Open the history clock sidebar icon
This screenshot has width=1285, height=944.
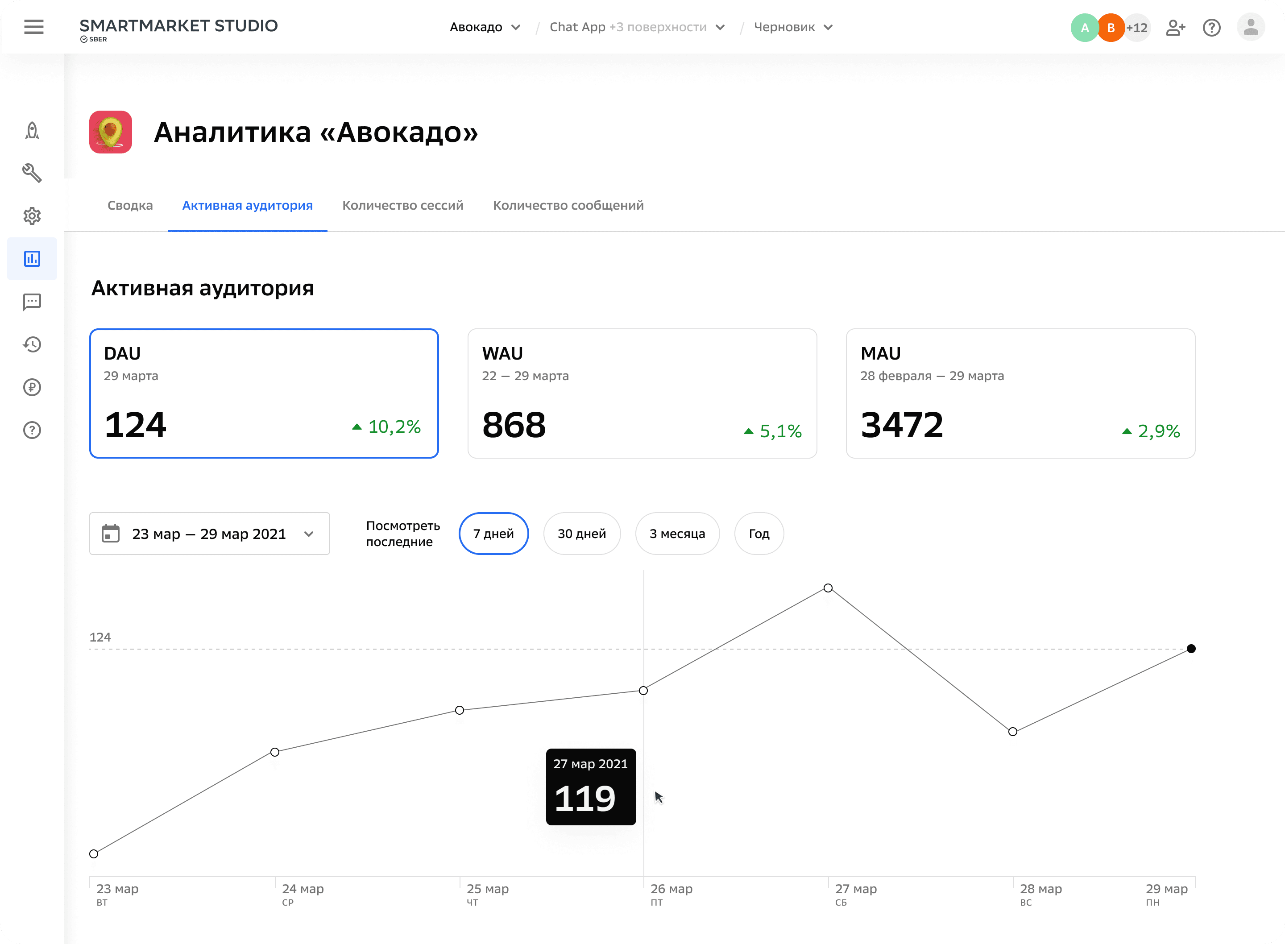[x=32, y=344]
